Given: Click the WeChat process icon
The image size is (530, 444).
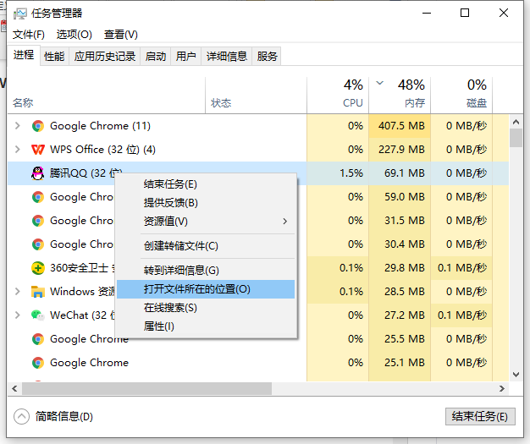Looking at the screenshot, I should [37, 315].
